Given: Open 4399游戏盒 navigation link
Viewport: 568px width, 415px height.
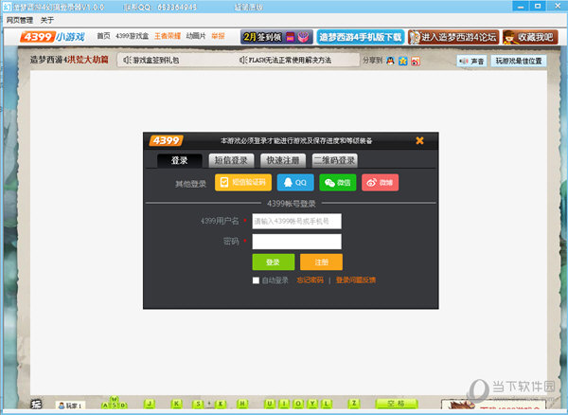Looking at the screenshot, I should click(132, 36).
